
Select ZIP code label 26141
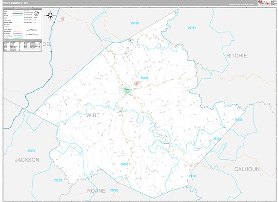193,176
